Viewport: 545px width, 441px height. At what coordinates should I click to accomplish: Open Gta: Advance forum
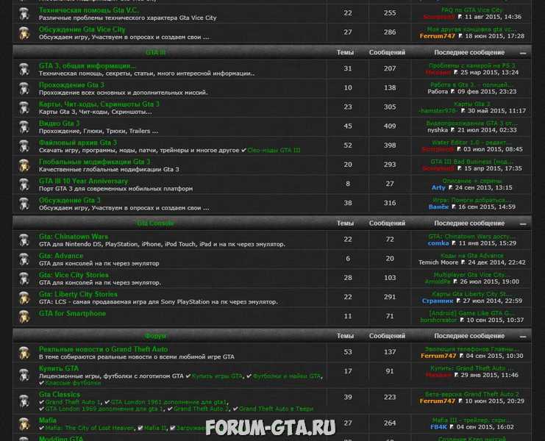click(61, 256)
